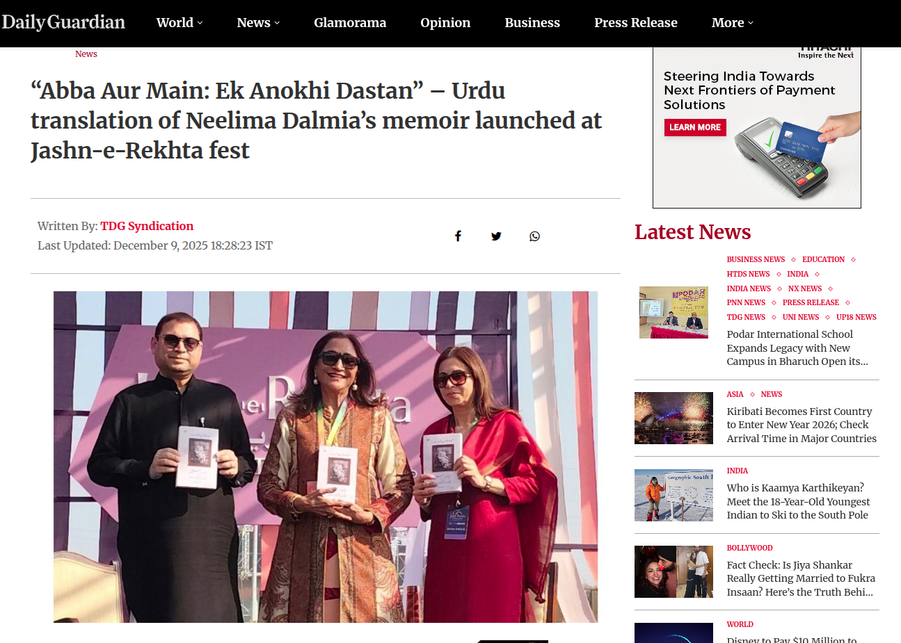Click the Learn More ad button
Image resolution: width=901 pixels, height=643 pixels.
pos(695,127)
